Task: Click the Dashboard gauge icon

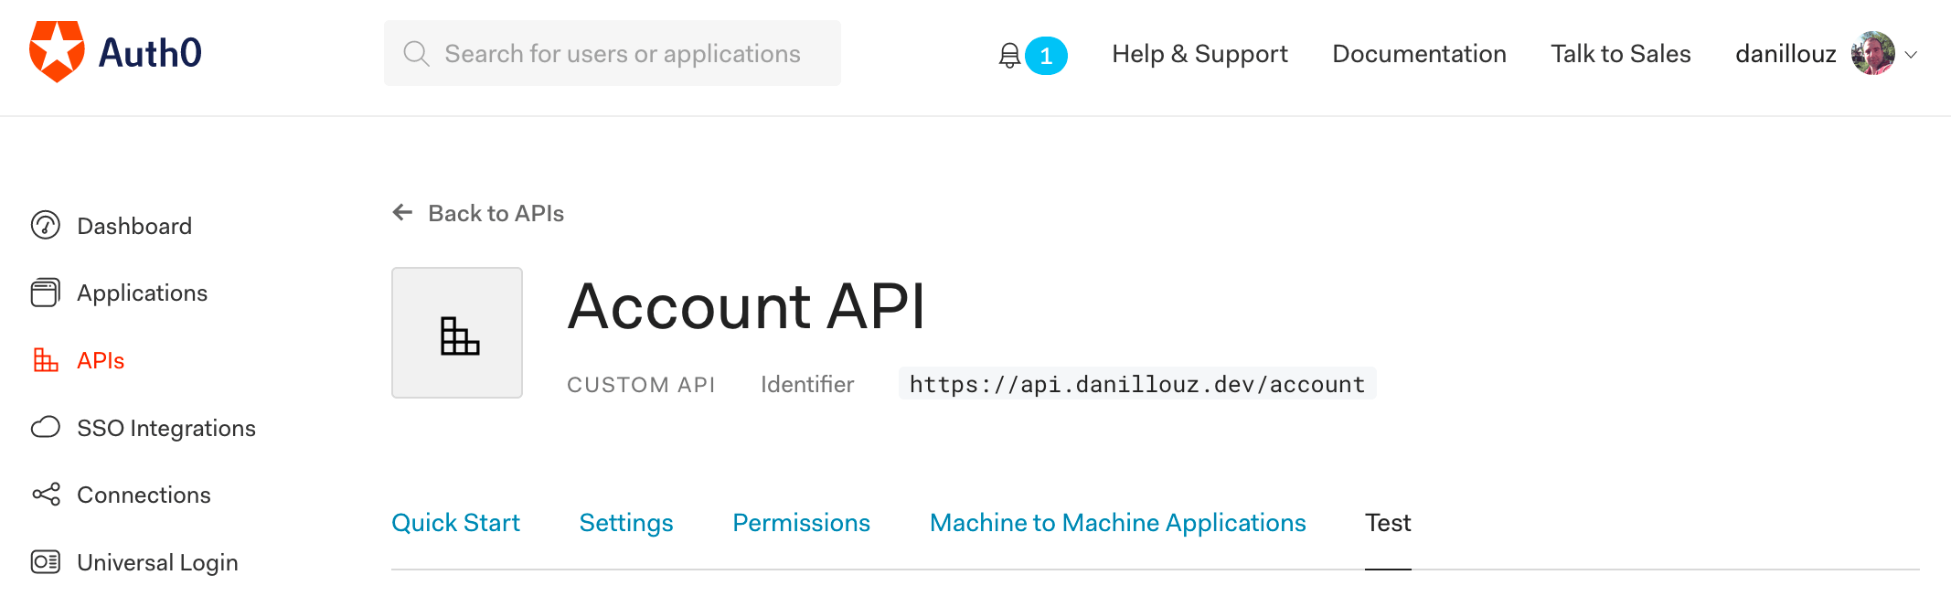Action: click(46, 226)
